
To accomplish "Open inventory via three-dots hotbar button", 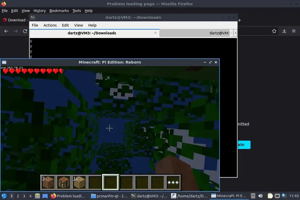I will 173,182.
